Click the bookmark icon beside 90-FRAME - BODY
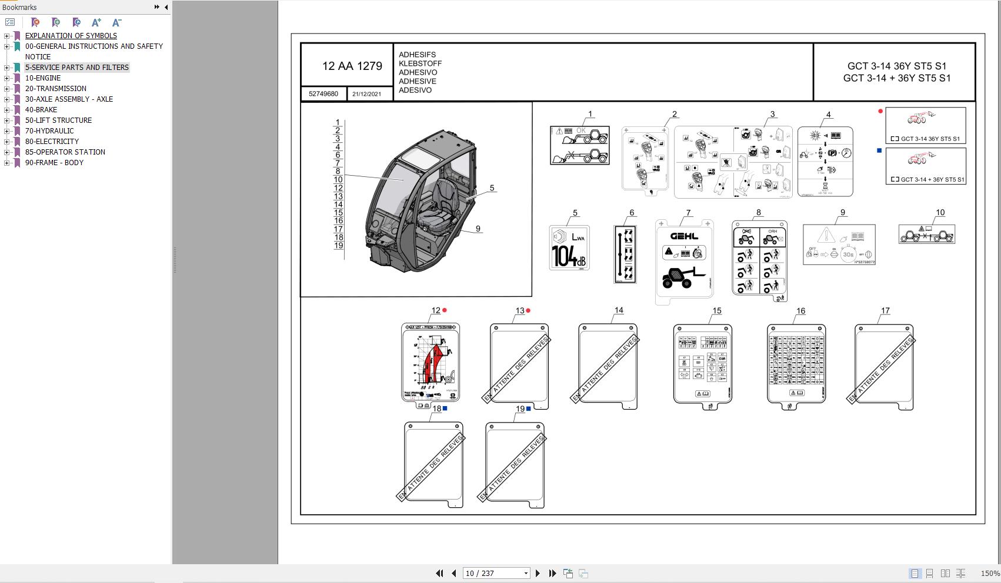Viewport: 1001px width, 583px height. (17, 163)
